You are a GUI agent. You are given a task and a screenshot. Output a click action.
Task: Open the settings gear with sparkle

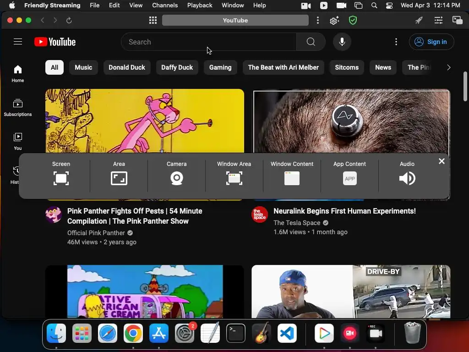(x=334, y=20)
